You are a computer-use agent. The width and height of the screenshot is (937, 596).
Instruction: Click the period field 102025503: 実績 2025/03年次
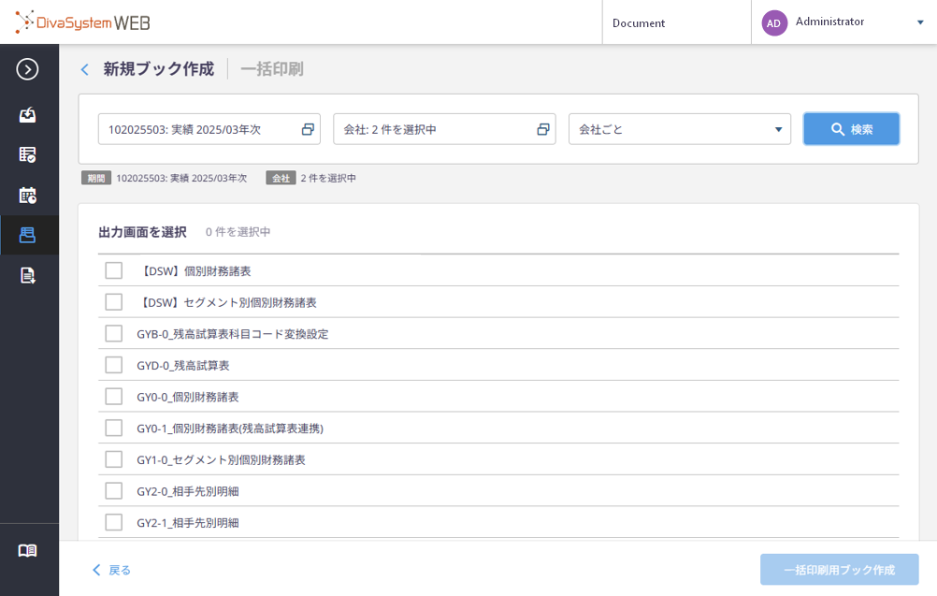209,129
